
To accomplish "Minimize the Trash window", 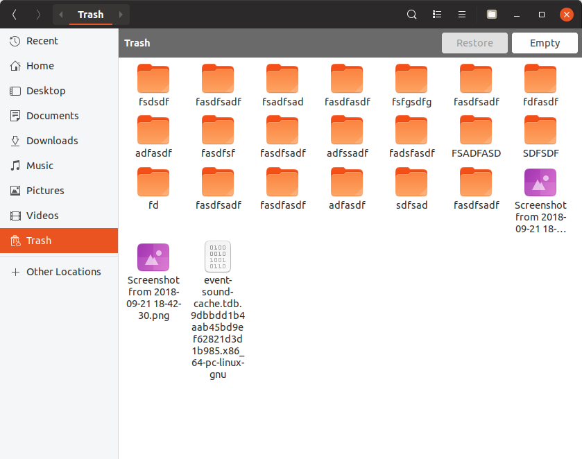I will click(517, 15).
